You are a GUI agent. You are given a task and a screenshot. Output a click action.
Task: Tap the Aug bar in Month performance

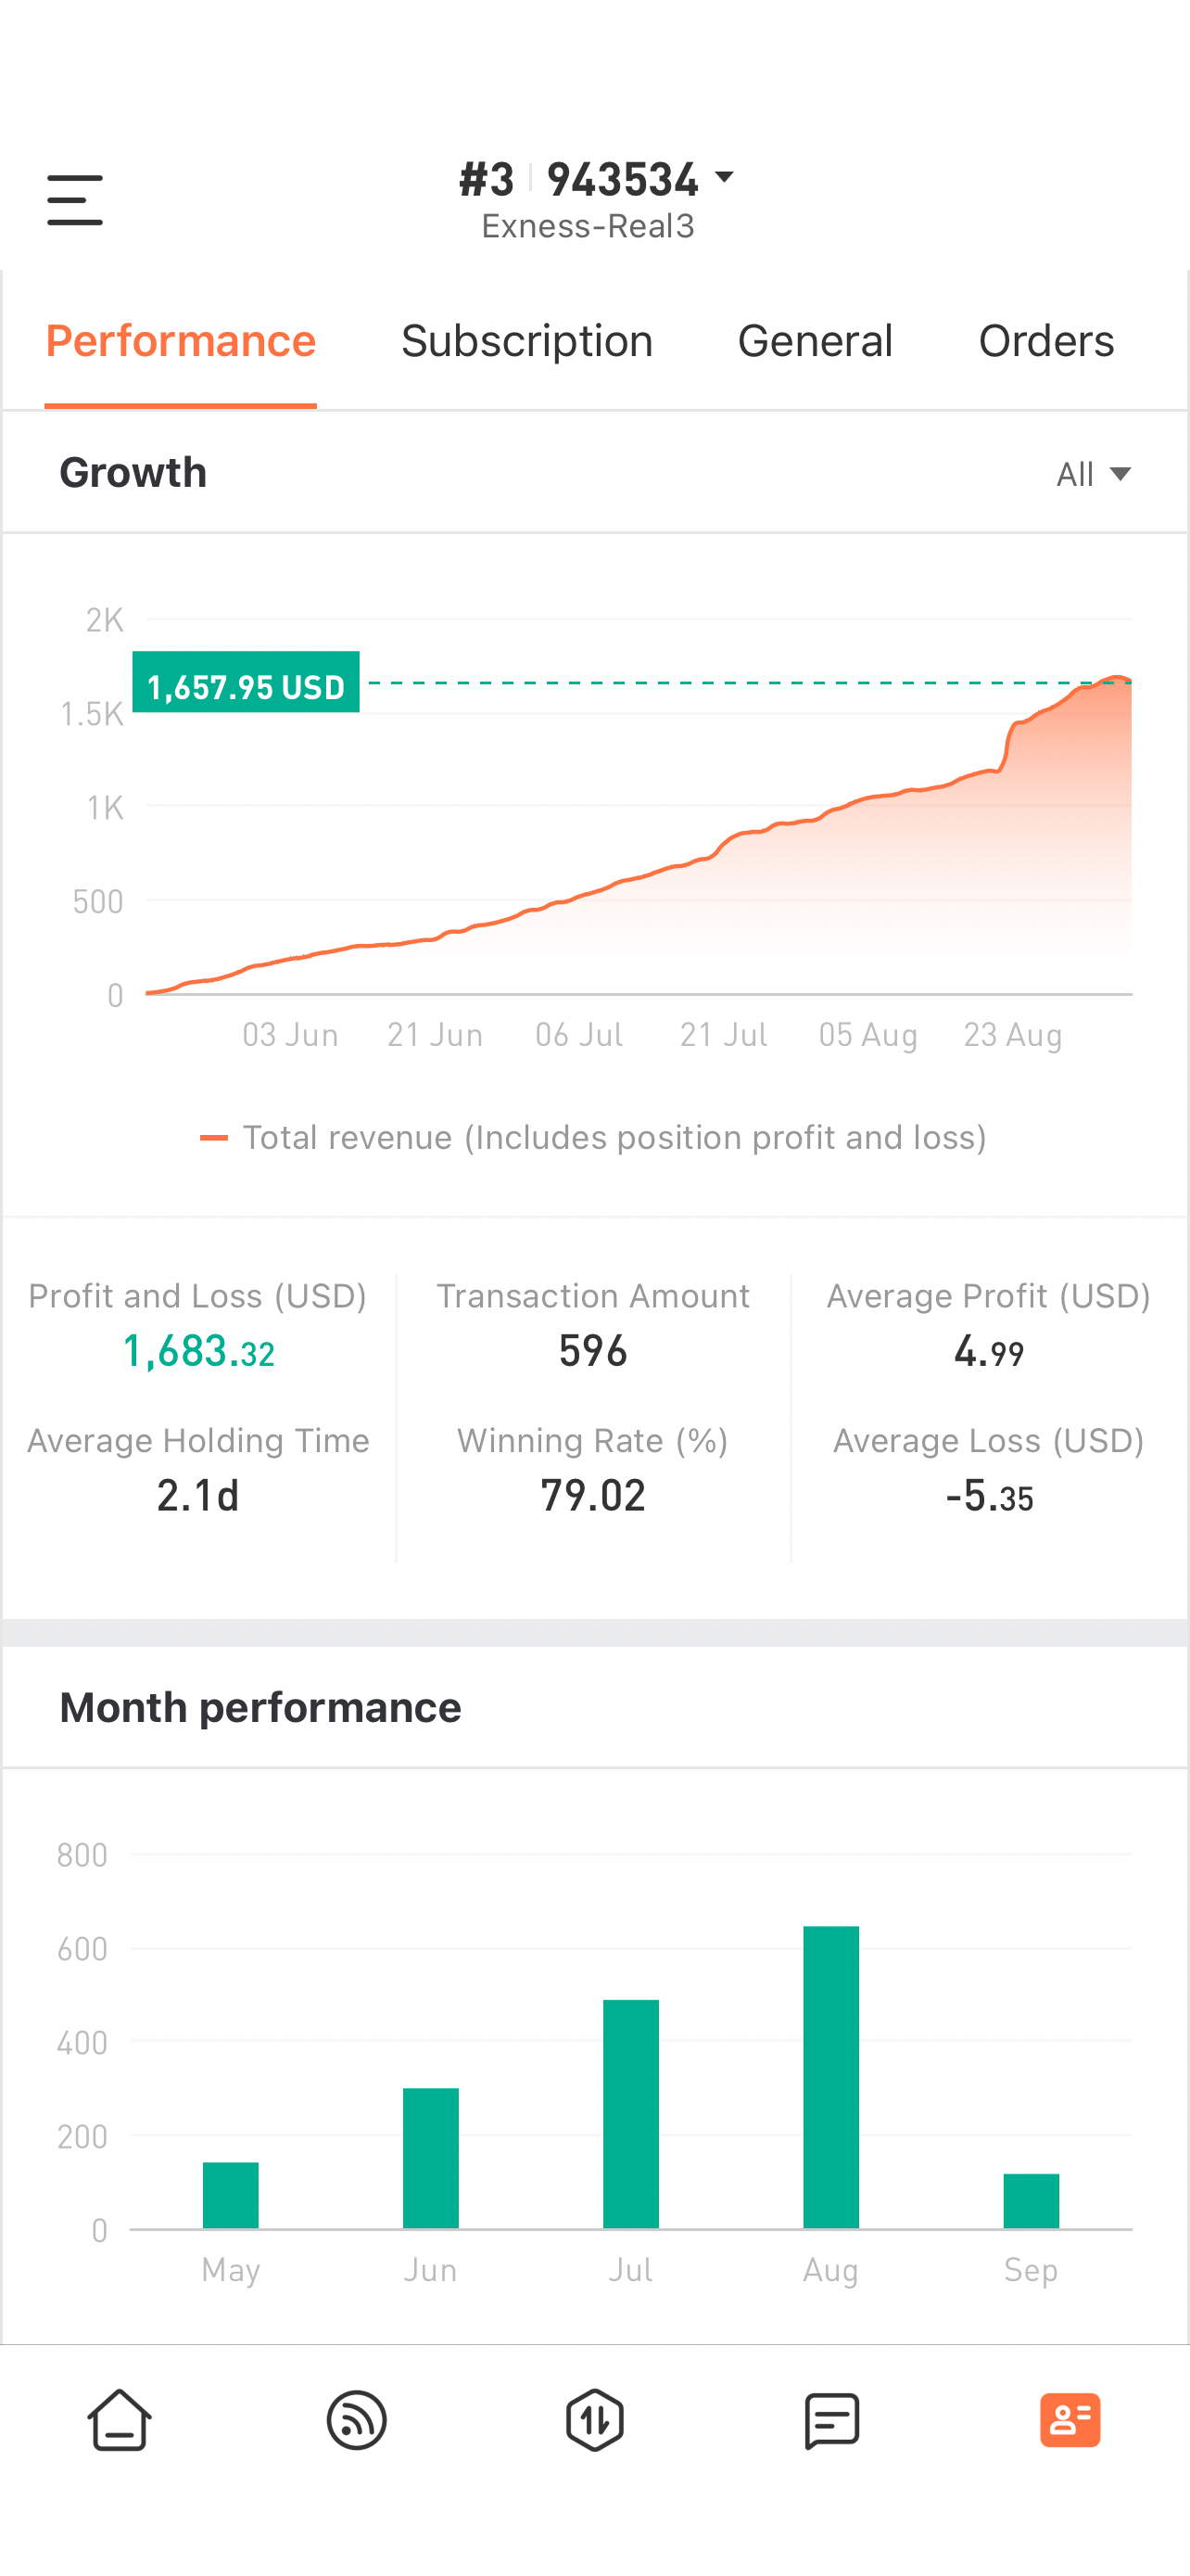pyautogui.click(x=830, y=2077)
